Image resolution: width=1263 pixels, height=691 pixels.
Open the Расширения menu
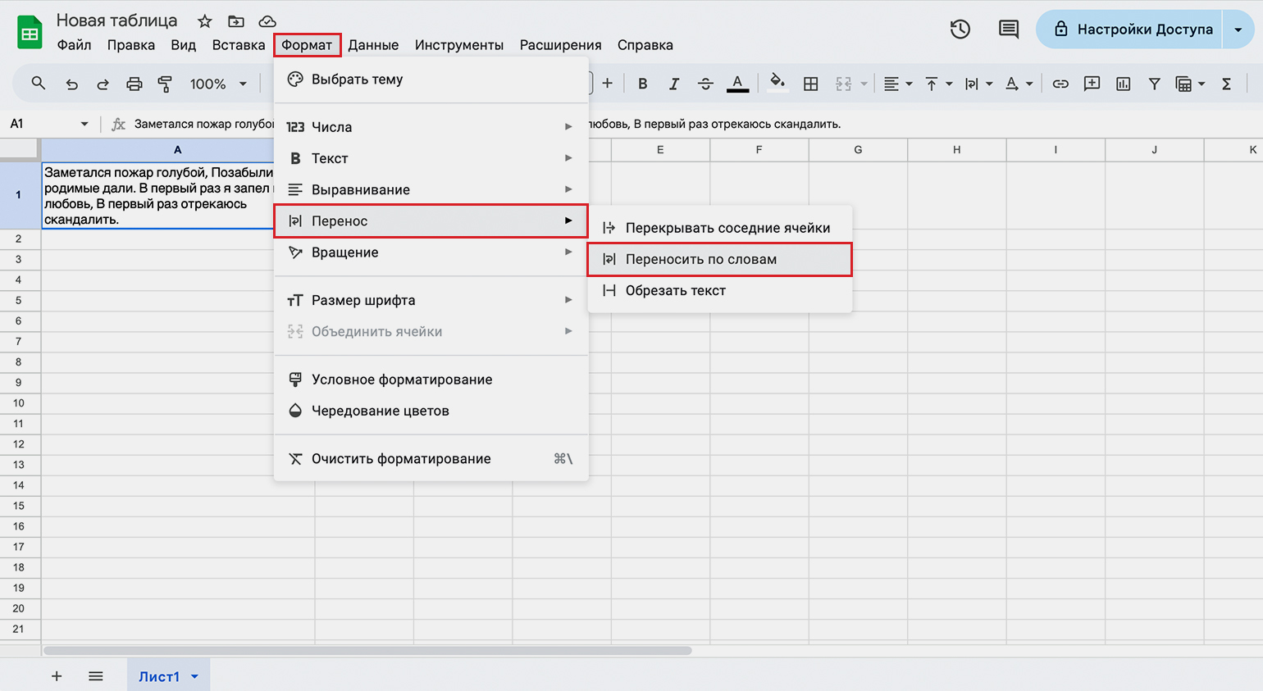[561, 45]
